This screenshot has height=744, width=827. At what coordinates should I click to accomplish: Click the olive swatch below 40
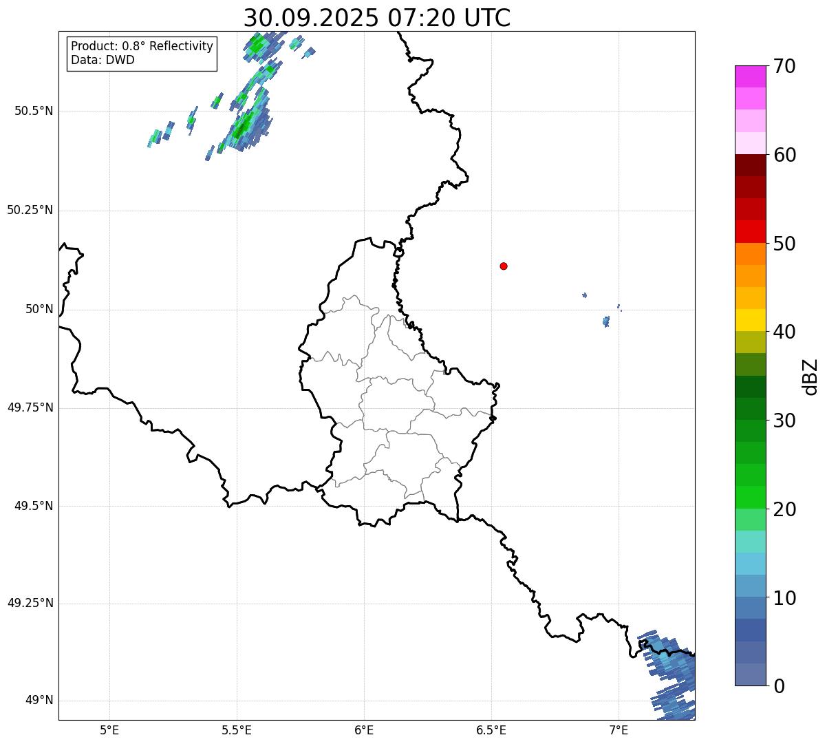(750, 342)
